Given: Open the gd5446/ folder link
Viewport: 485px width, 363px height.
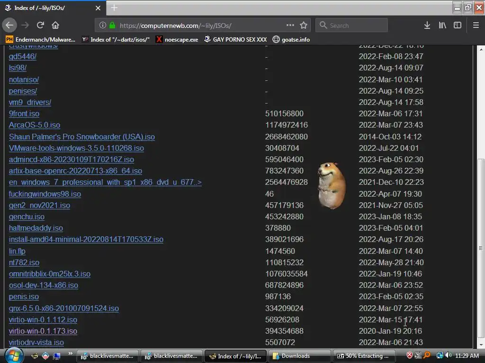Looking at the screenshot, I should pyautogui.click(x=23, y=57).
